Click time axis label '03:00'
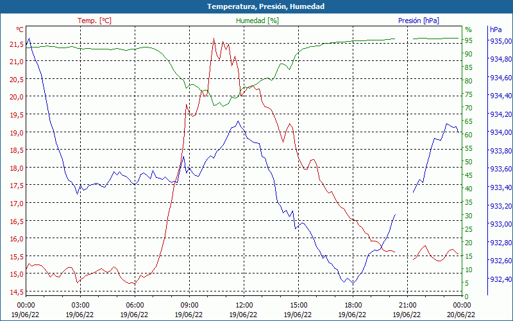The width and height of the screenshot is (513, 321). (80, 306)
